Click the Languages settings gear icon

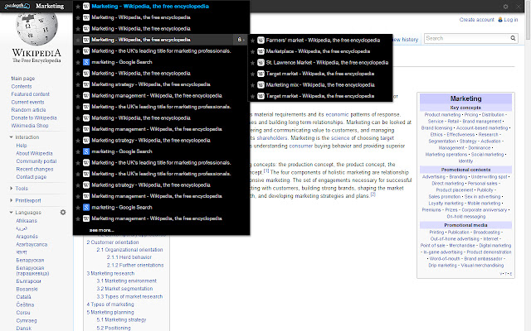click(x=62, y=213)
